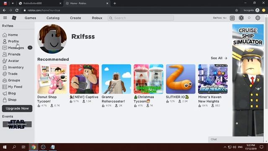Click into the Roblox search field
The width and height of the screenshot is (268, 151).
click(x=141, y=18)
